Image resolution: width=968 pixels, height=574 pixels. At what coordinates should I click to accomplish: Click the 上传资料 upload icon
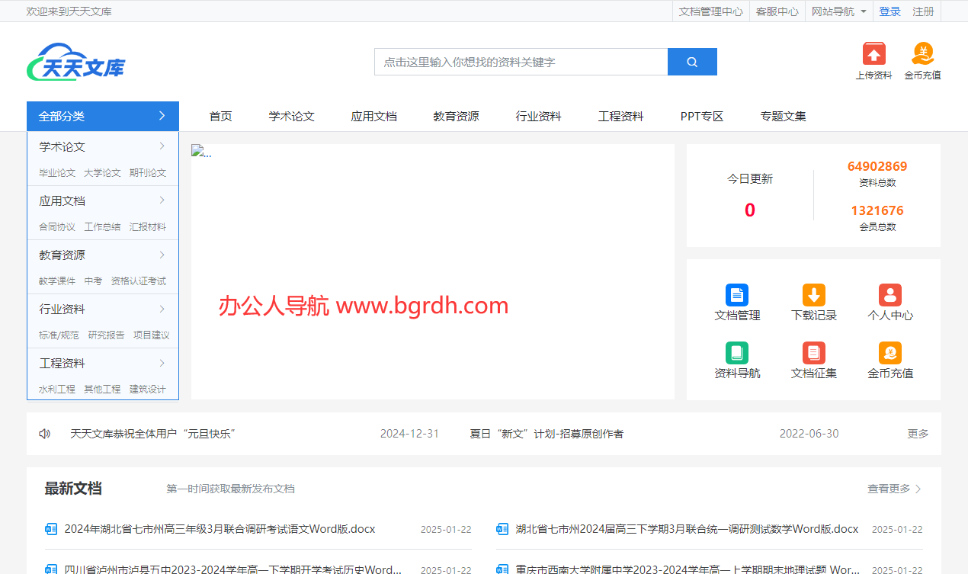(873, 54)
